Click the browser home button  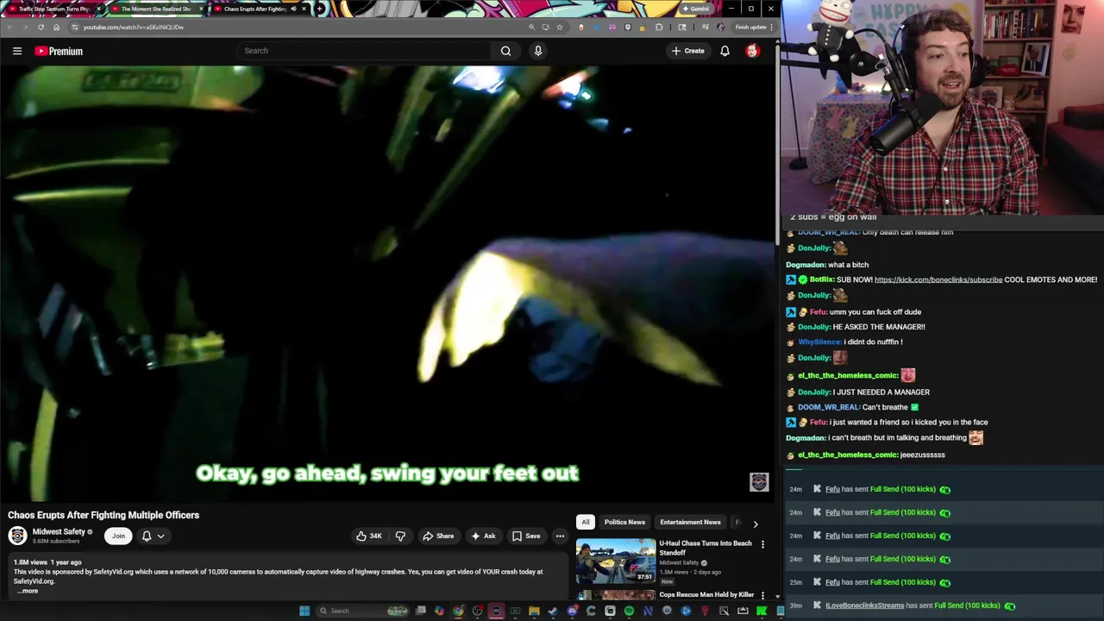coord(55,27)
